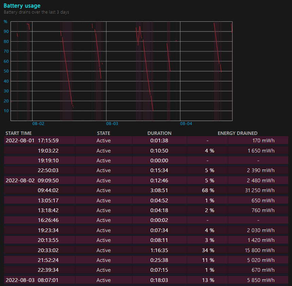Click the 5 850 mWh energy value
The height and width of the screenshot is (286, 292).
(x=261, y=280)
